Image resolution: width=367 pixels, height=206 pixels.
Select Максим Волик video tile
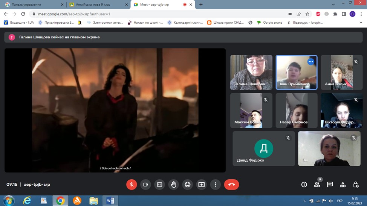click(251, 111)
